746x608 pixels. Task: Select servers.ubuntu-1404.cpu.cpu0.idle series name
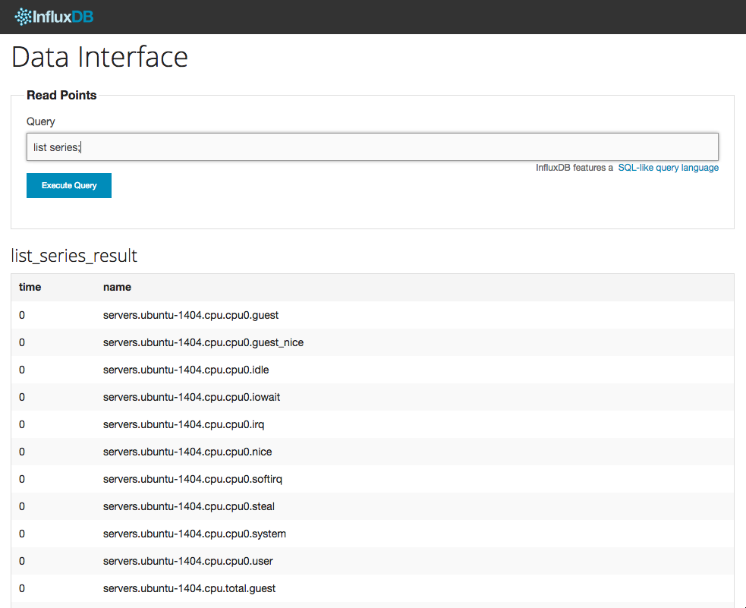[186, 370]
